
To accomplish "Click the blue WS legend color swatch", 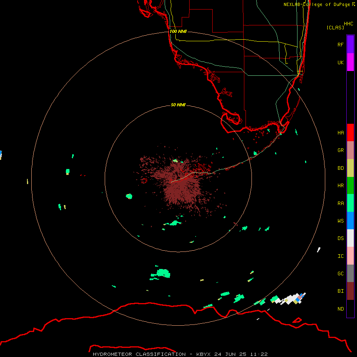I will 350,221.
